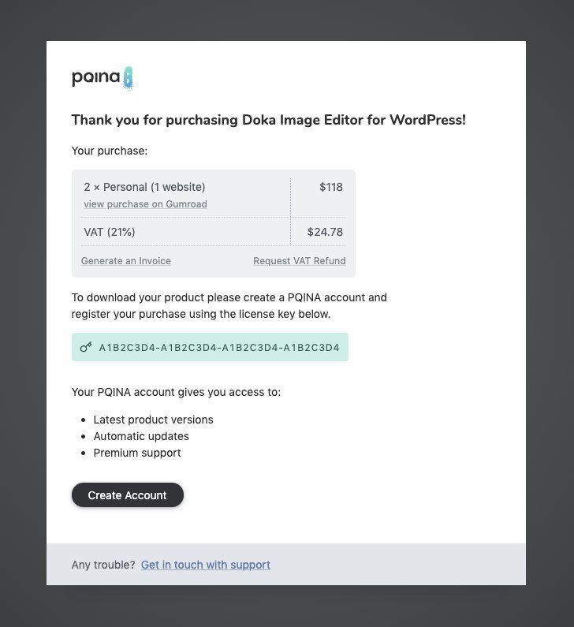574x627 pixels.
Task: Click the PQINA mascot icon
Action: click(x=128, y=77)
